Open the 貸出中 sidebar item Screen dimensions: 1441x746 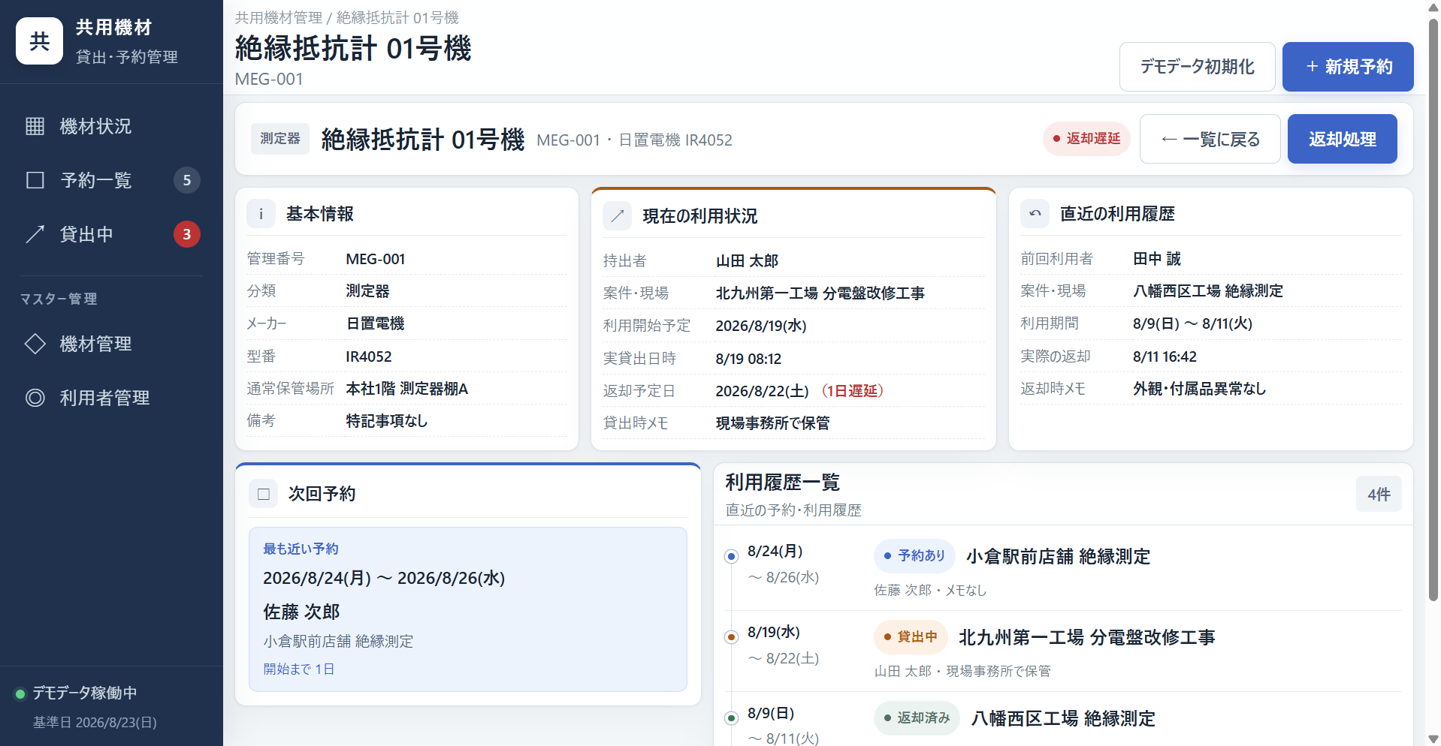click(x=111, y=234)
